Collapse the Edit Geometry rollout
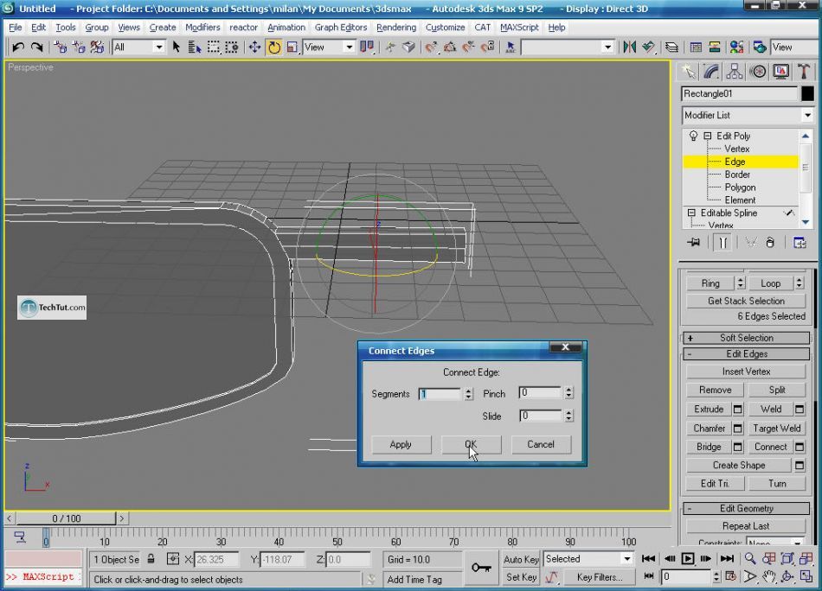The height and width of the screenshot is (591, 822). point(747,508)
